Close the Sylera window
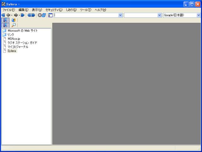The height and width of the screenshot is (152, 202). (x=198, y=4)
